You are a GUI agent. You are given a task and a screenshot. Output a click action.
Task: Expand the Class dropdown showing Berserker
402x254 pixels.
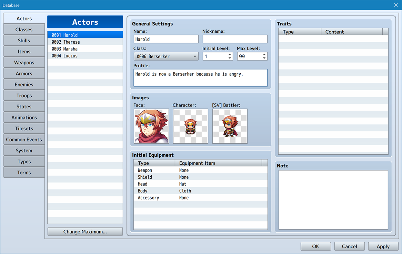166,56
